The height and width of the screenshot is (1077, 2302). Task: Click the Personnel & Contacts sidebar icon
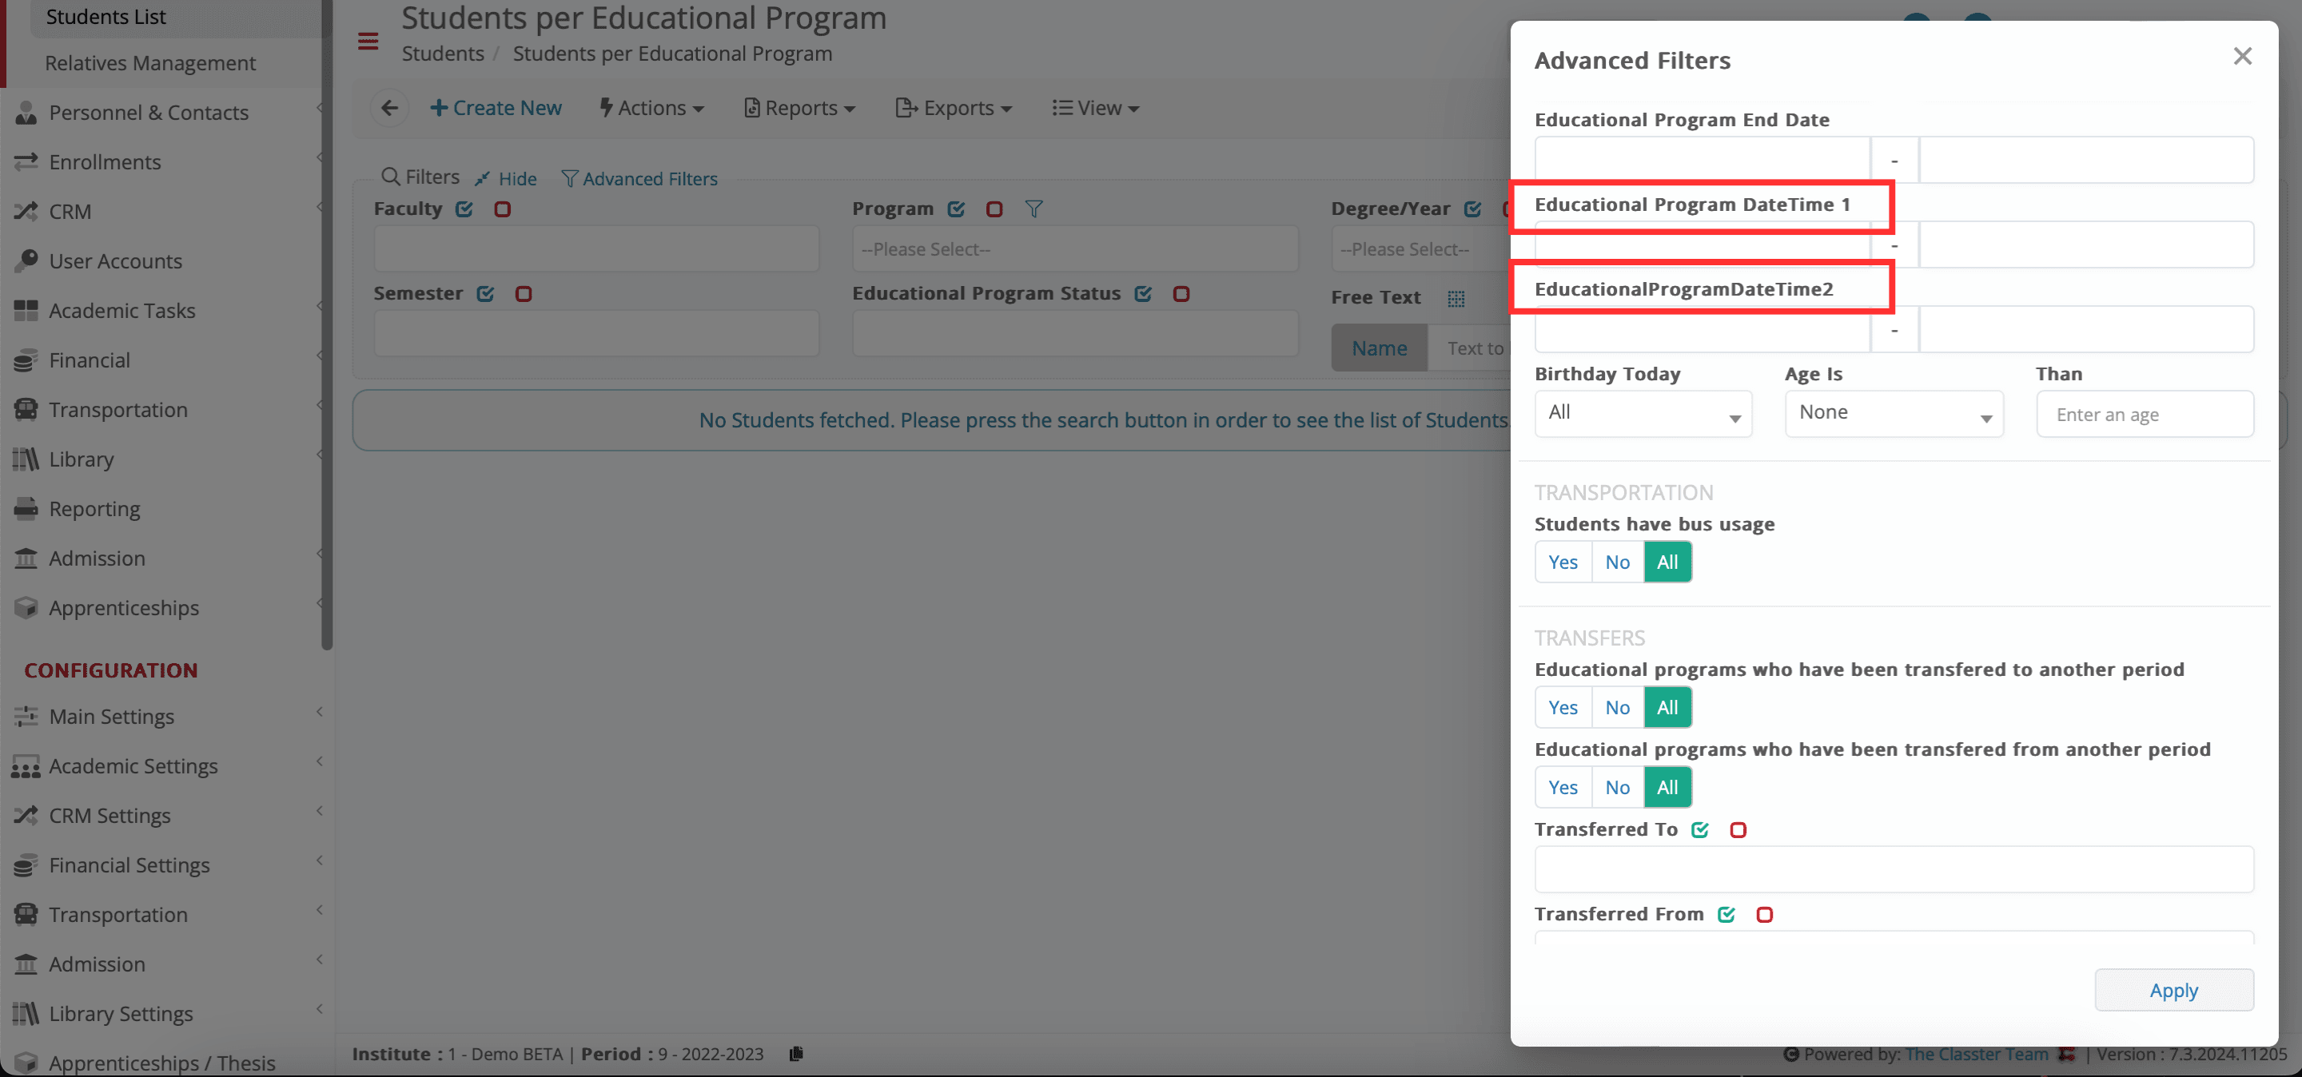26,113
